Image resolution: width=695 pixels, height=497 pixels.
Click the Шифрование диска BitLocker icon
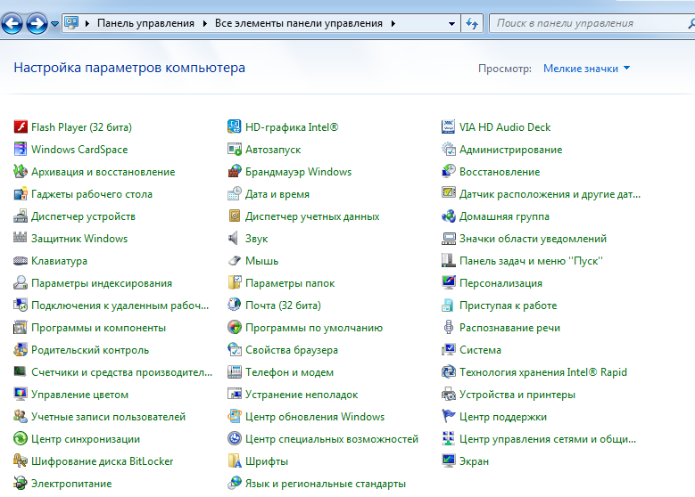point(21,461)
